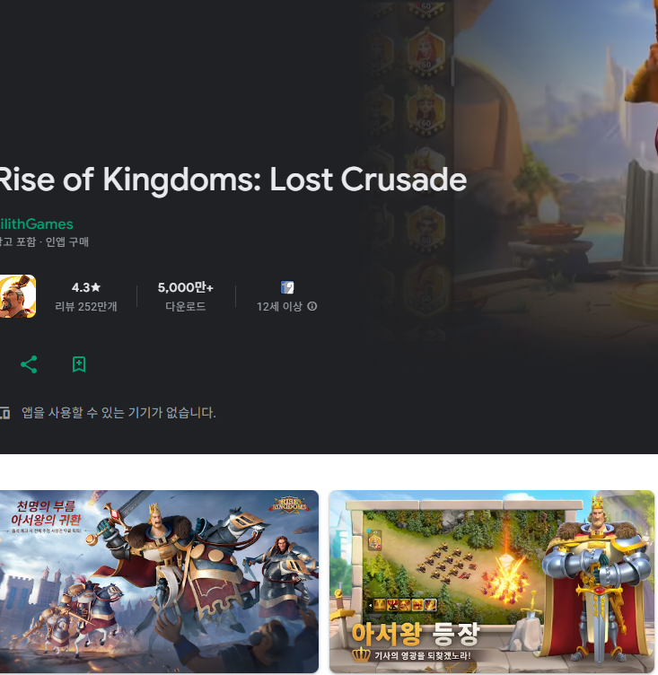
Task: Open the LilithGames developer link
Action: click(x=37, y=224)
